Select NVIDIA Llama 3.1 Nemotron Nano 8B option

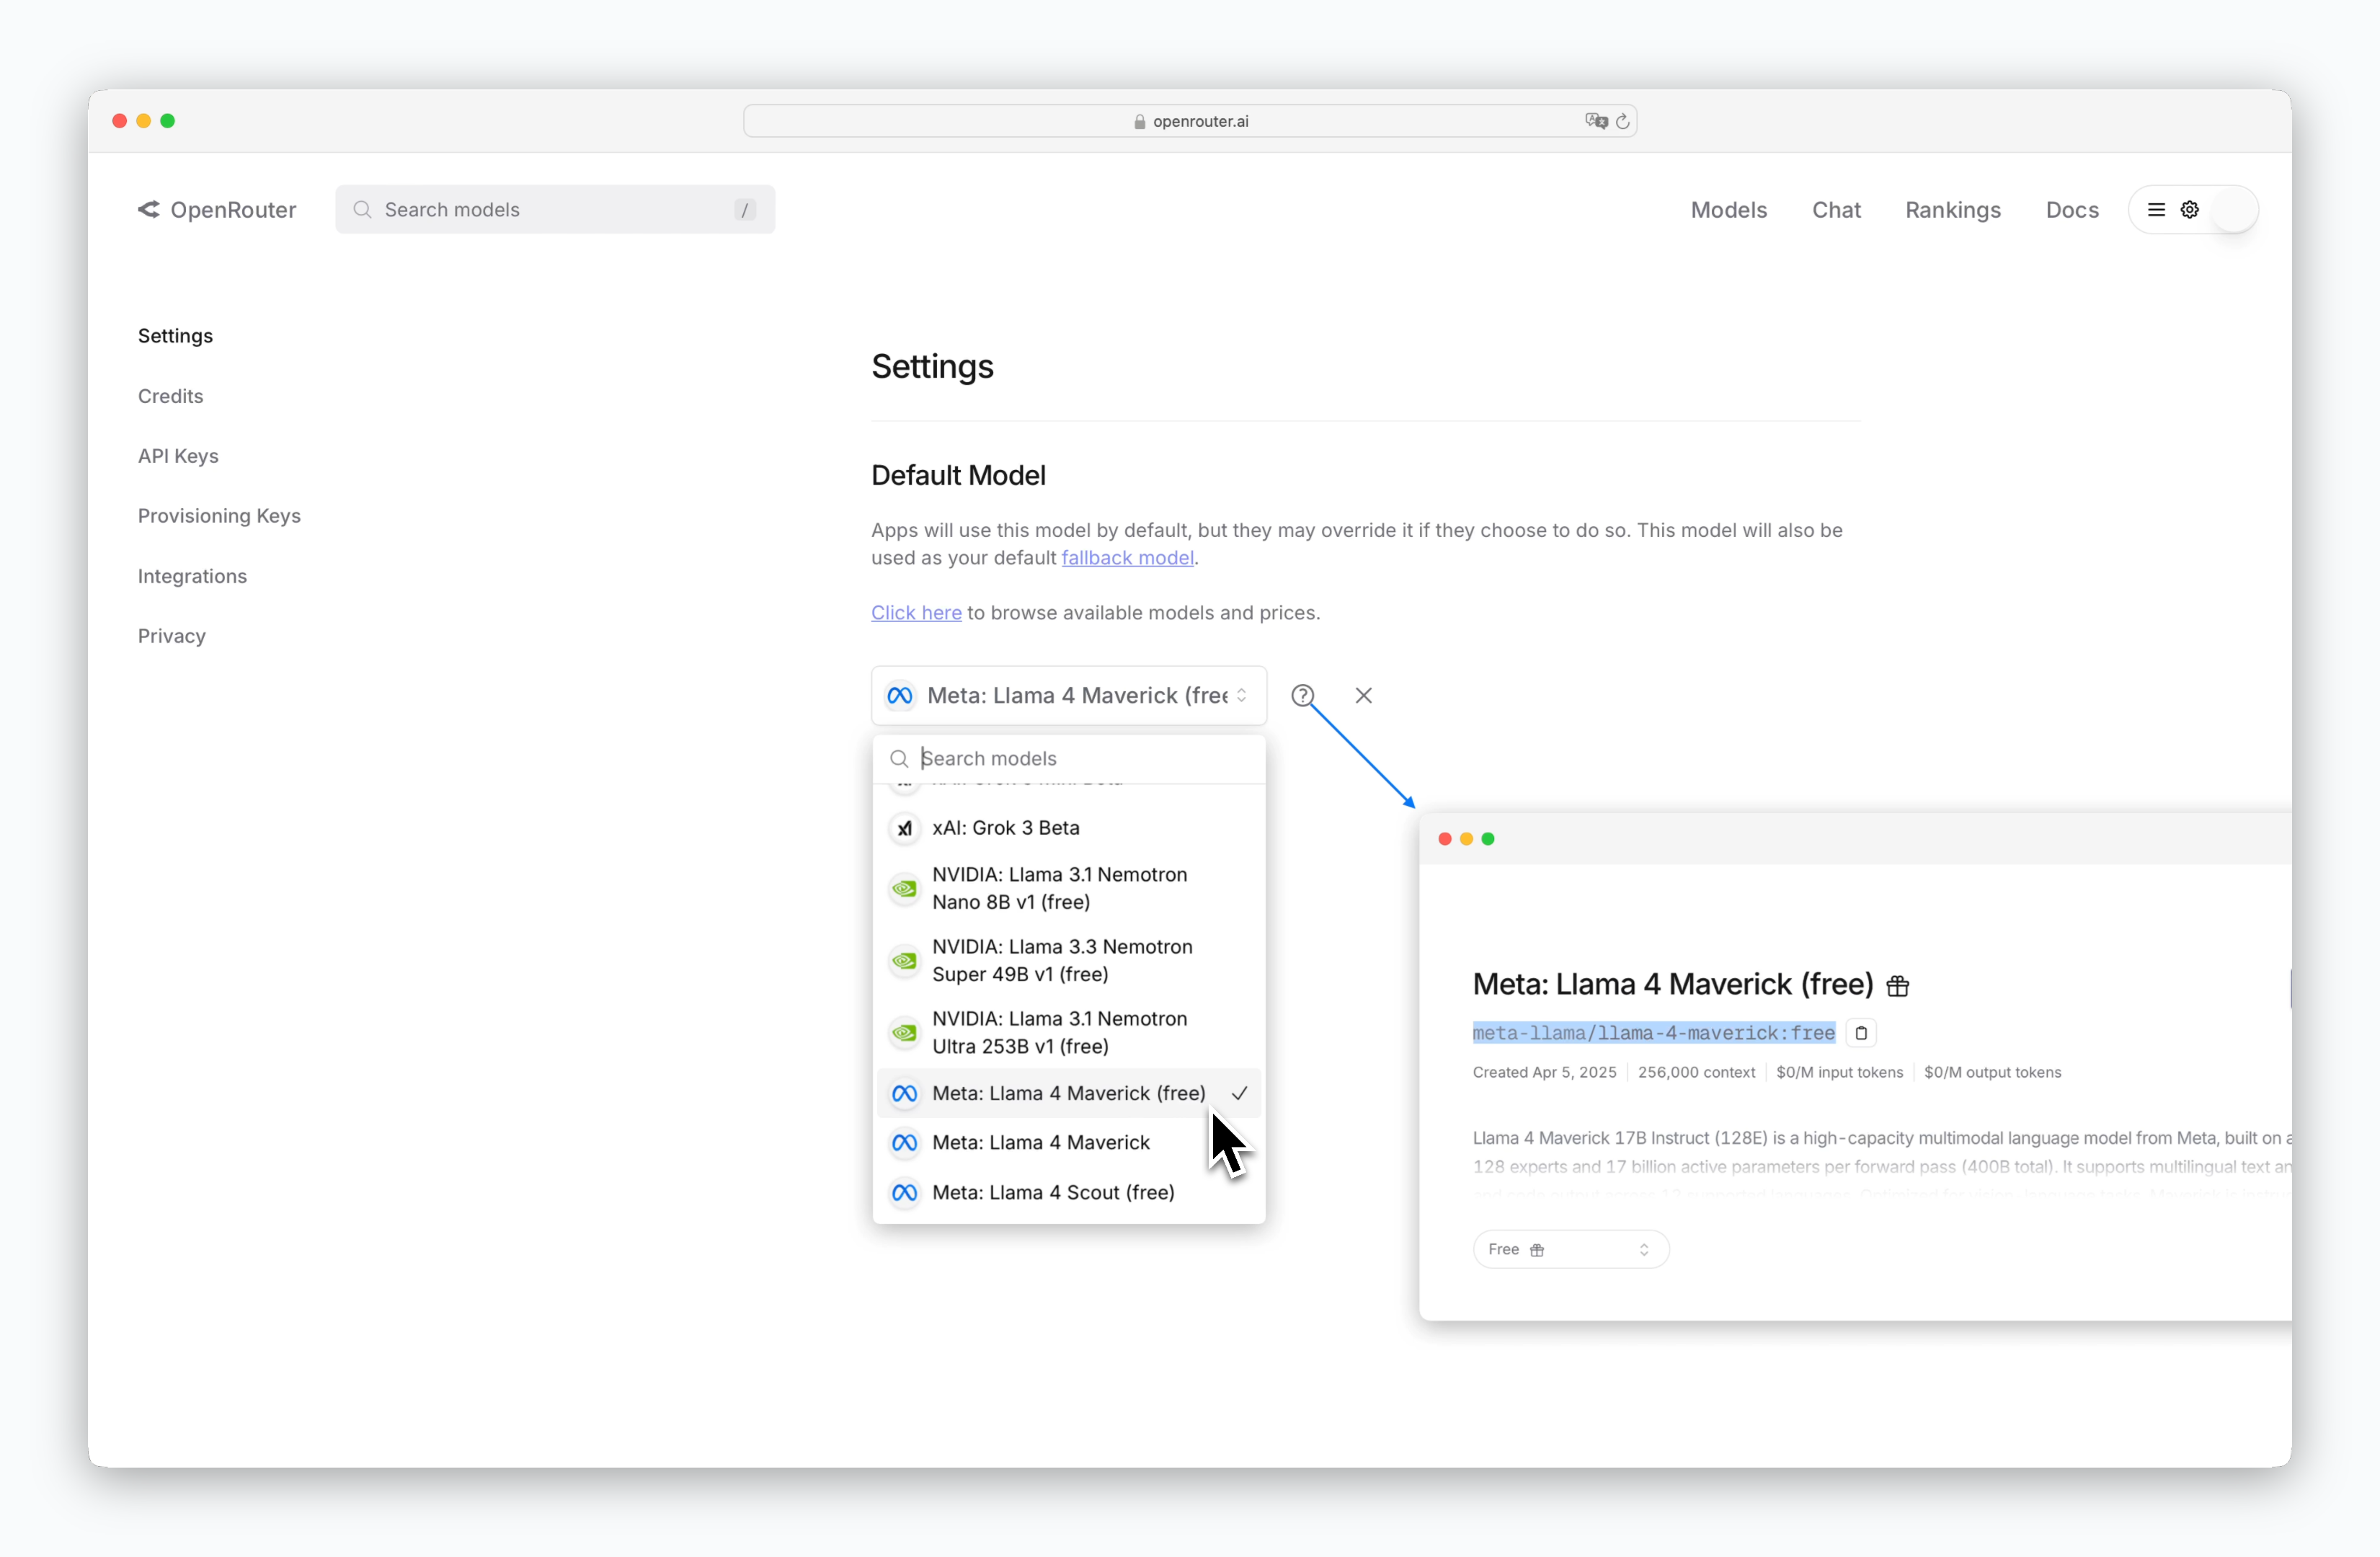pos(1068,888)
